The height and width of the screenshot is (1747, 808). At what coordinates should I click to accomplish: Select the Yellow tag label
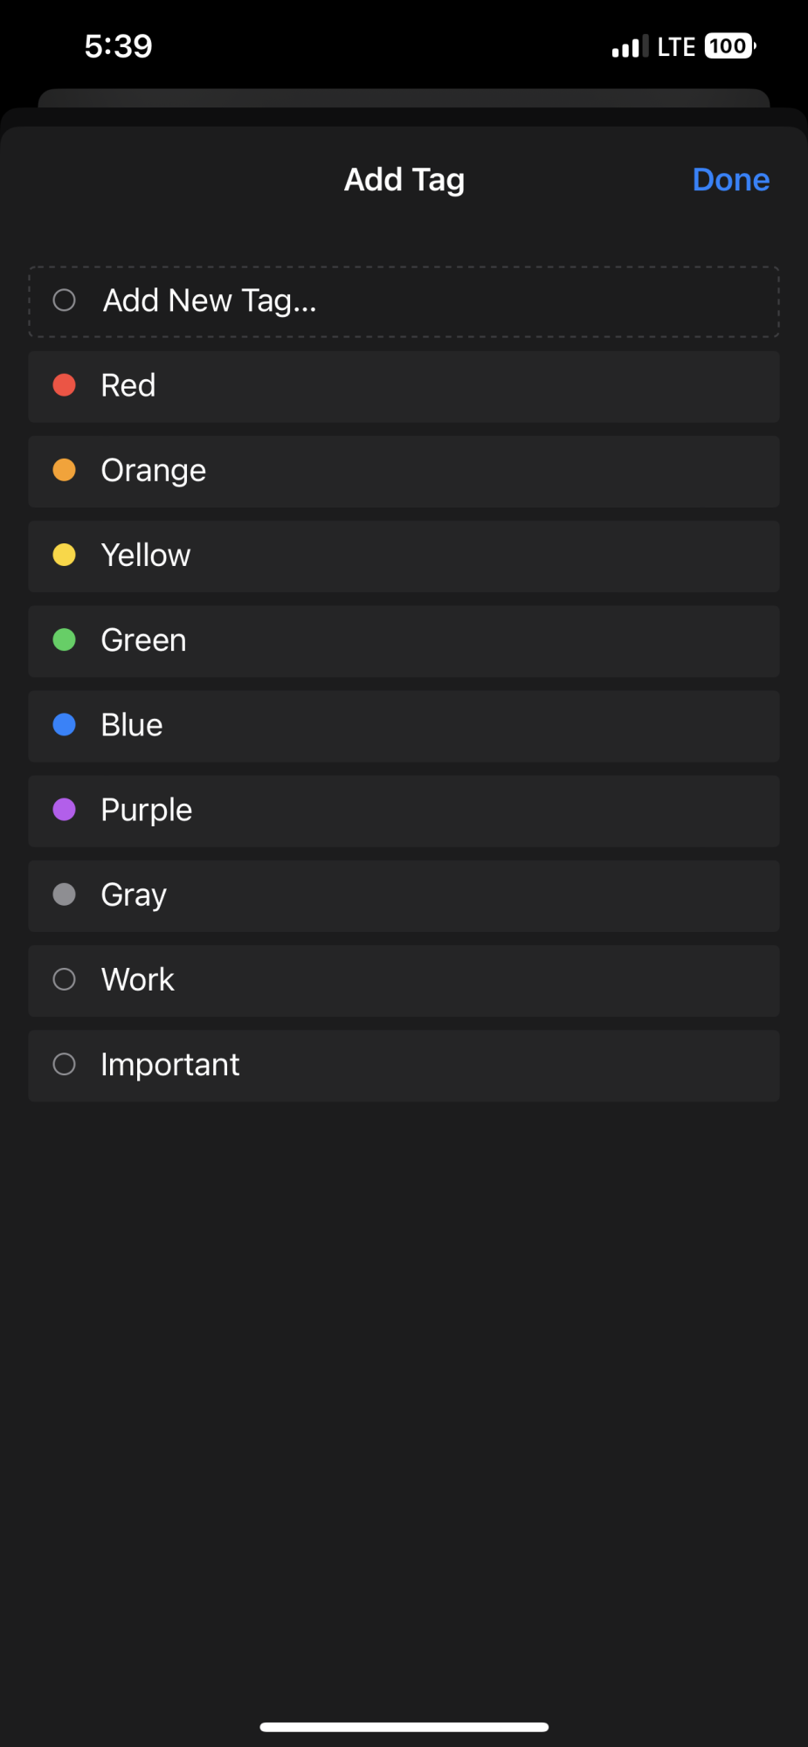coord(146,556)
